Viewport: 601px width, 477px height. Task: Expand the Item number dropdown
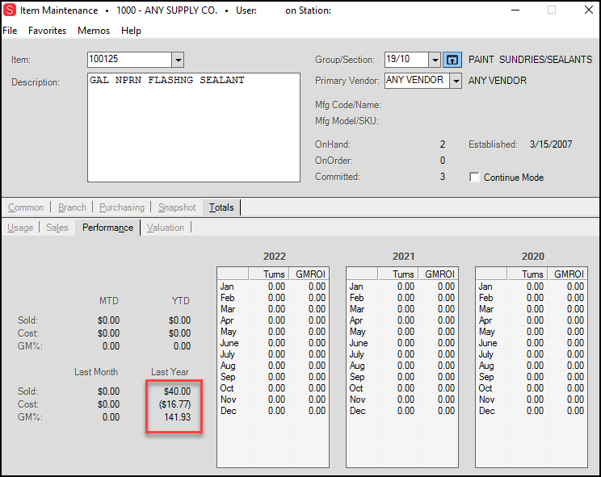point(178,60)
